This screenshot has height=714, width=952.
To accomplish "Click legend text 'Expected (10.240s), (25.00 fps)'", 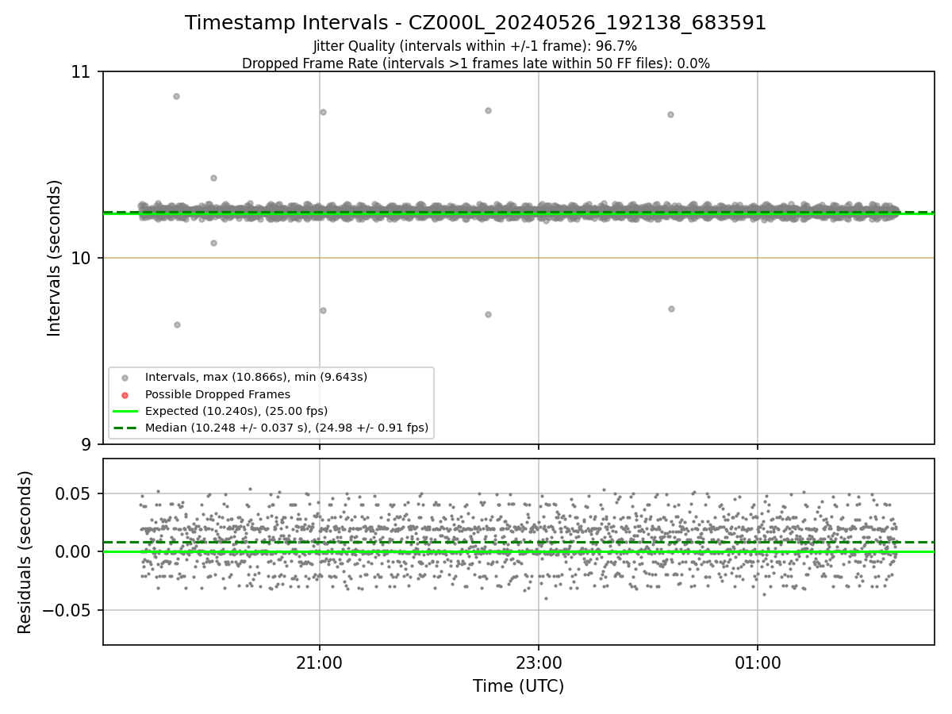I will pos(236,411).
